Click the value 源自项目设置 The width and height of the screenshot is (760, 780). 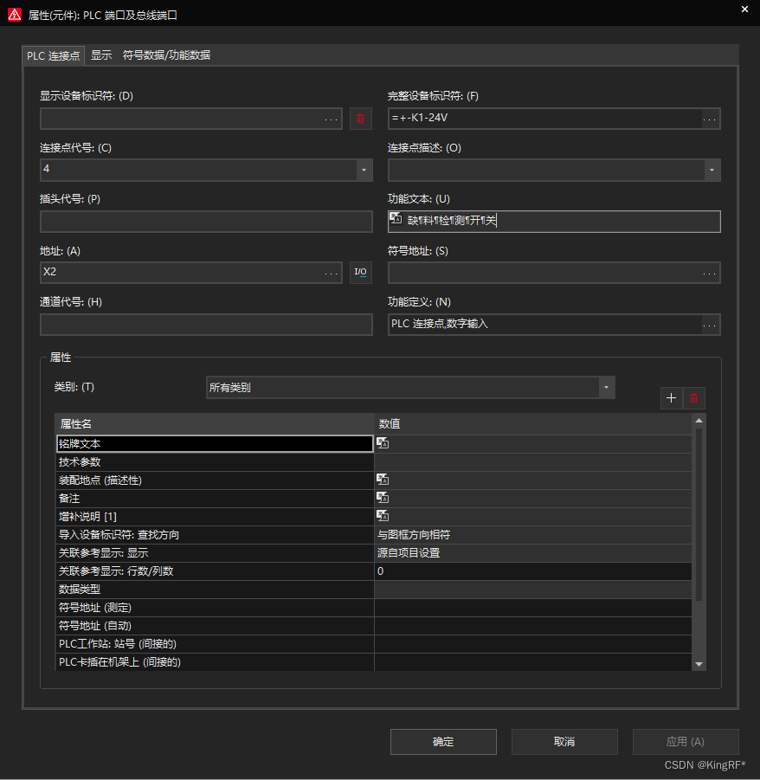(x=409, y=553)
